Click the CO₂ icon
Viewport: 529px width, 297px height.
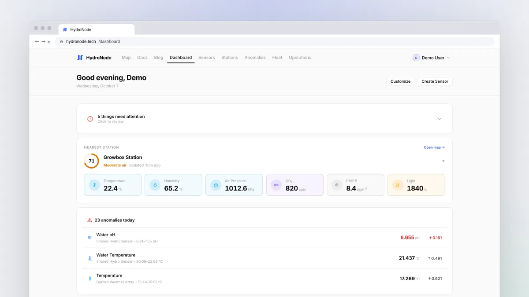pos(276,185)
